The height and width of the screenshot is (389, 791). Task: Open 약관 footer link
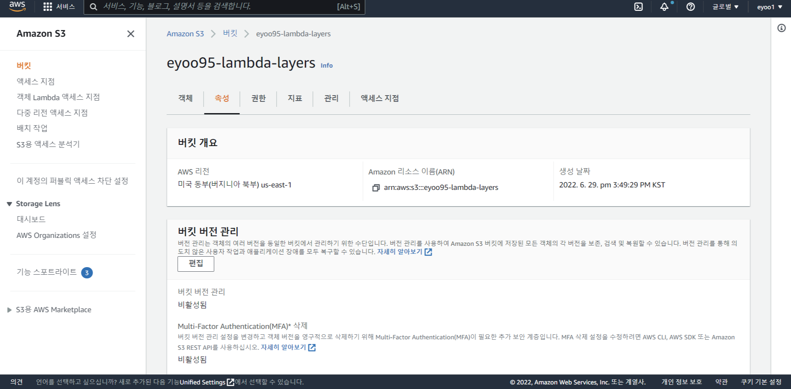721,382
